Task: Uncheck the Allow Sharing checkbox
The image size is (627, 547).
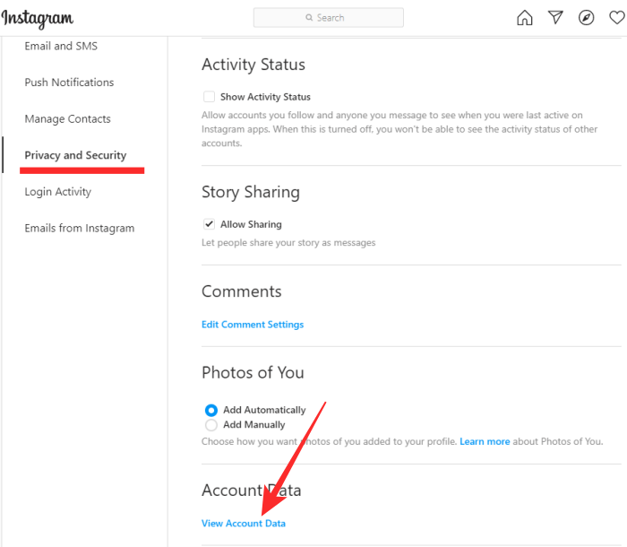Action: (209, 224)
